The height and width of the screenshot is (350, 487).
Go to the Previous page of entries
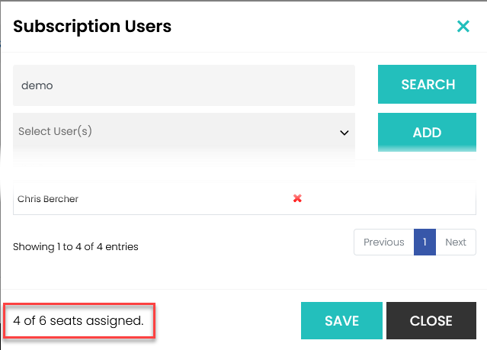coord(383,242)
